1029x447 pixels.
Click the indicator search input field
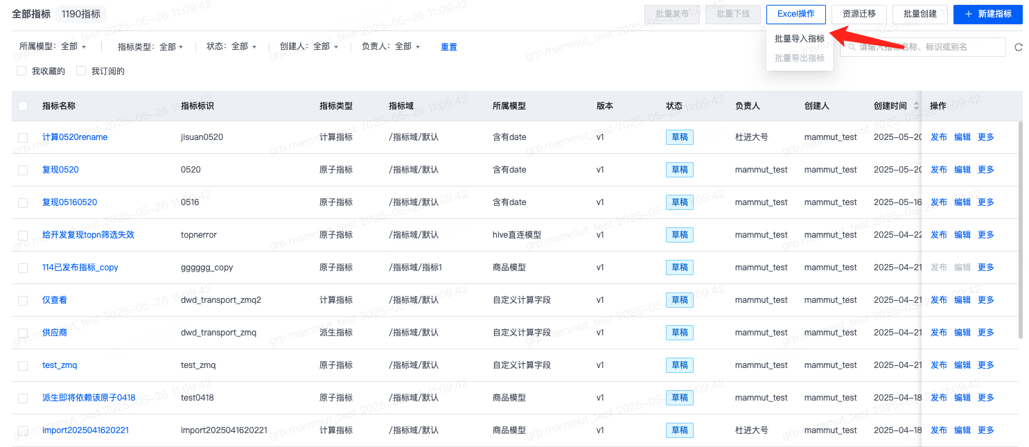[x=923, y=47]
